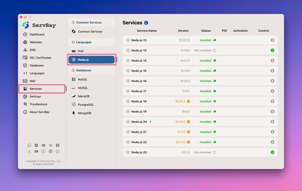Click the Version column header
This screenshot has height=191, width=302.
(x=183, y=31)
